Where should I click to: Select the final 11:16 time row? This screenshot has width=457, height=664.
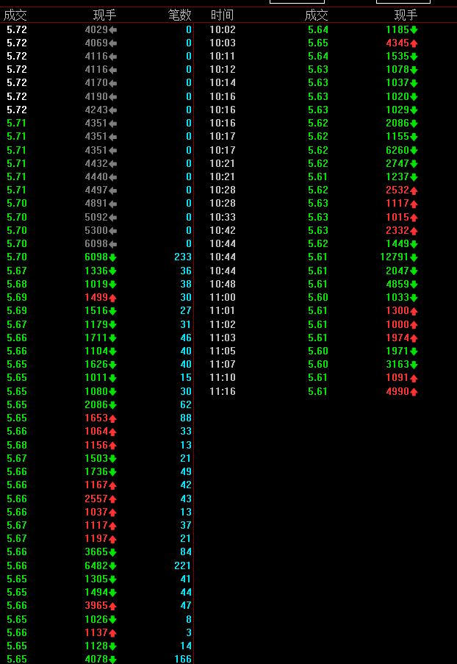pos(223,391)
